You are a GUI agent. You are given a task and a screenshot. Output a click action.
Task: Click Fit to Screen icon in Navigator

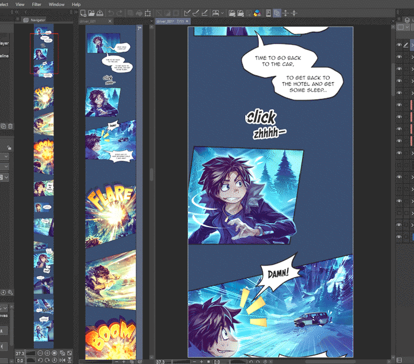69,353
